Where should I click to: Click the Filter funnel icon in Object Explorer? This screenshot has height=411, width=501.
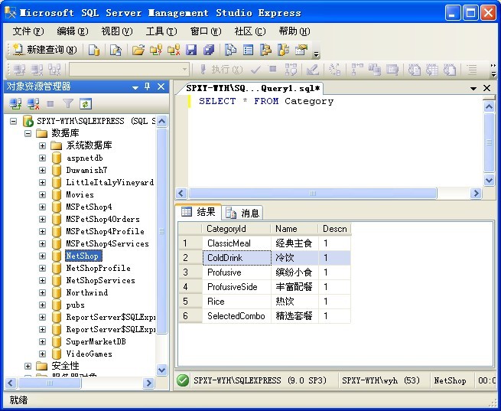[x=68, y=103]
